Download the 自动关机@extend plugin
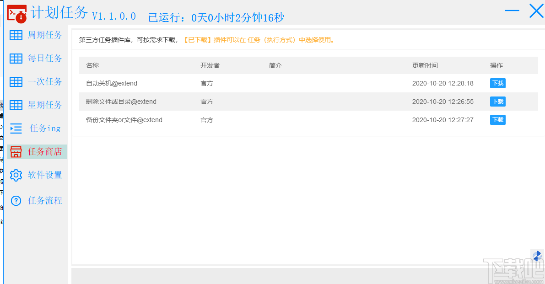This screenshot has height=284, width=545. pos(497,83)
